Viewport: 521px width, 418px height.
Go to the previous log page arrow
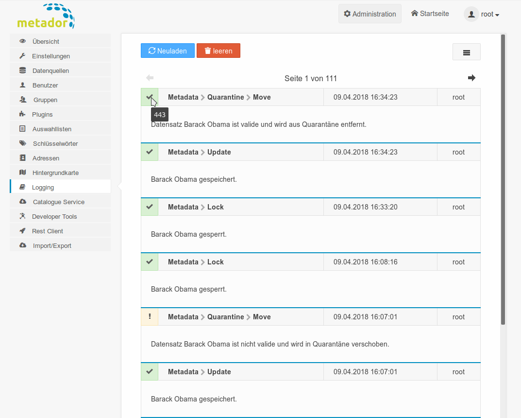[x=150, y=78]
